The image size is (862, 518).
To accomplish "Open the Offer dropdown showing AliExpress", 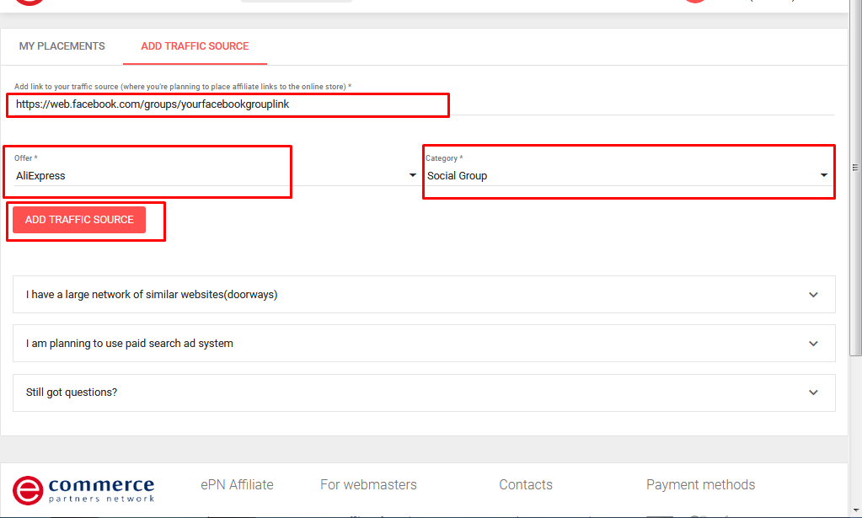I will (x=216, y=176).
